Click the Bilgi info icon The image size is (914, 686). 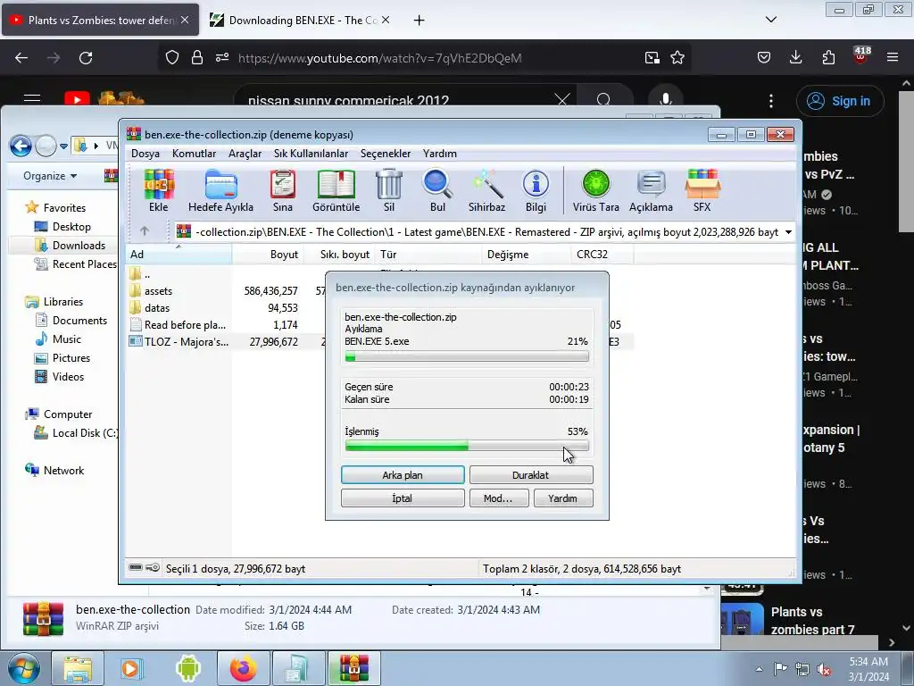(536, 191)
